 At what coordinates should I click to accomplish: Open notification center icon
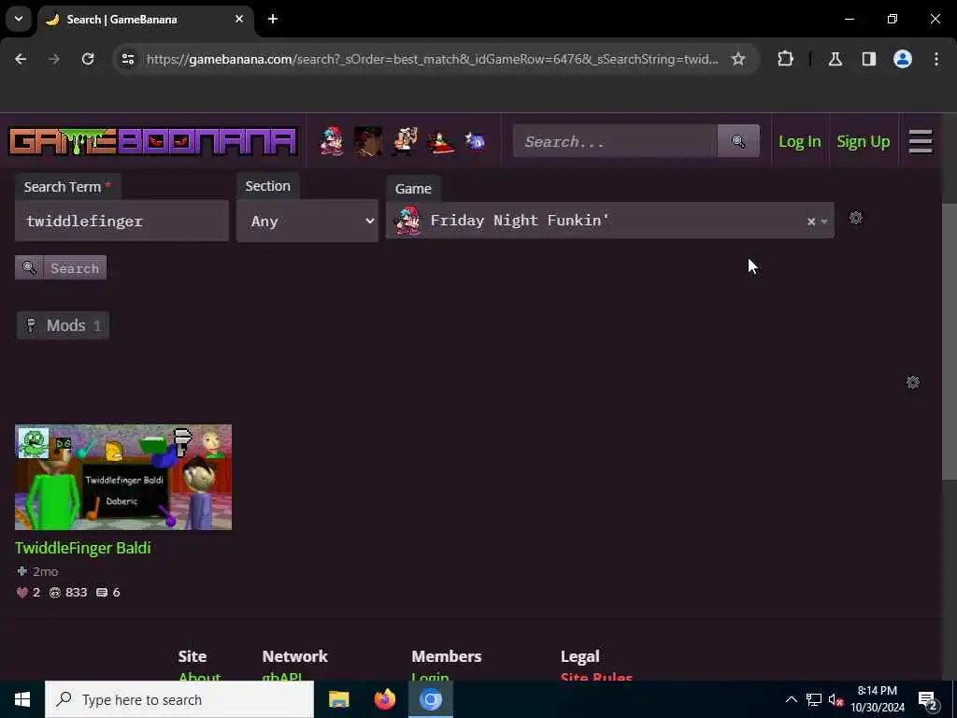[928, 700]
